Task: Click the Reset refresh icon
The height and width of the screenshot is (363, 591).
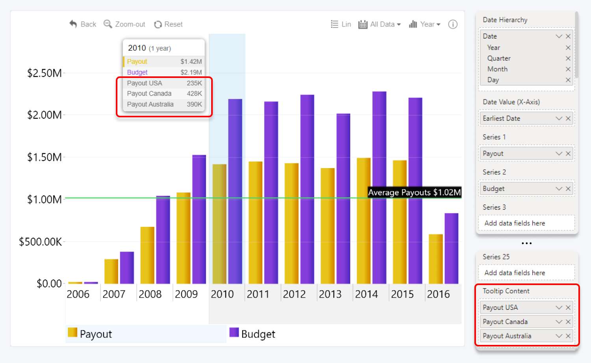Action: tap(158, 24)
